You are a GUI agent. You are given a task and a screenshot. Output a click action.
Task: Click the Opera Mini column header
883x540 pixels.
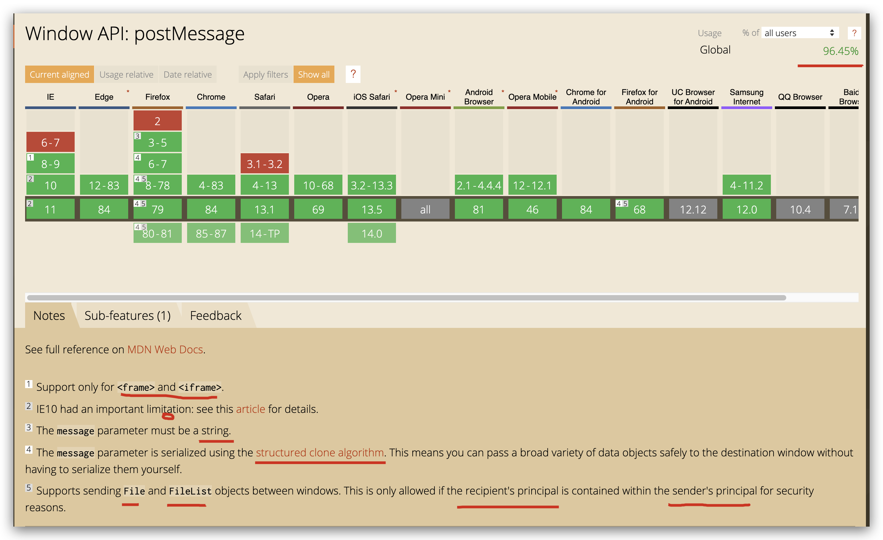425,97
